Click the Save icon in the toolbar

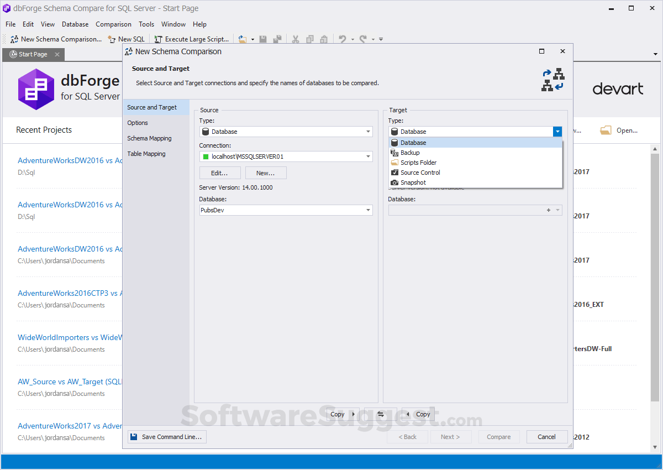click(263, 39)
